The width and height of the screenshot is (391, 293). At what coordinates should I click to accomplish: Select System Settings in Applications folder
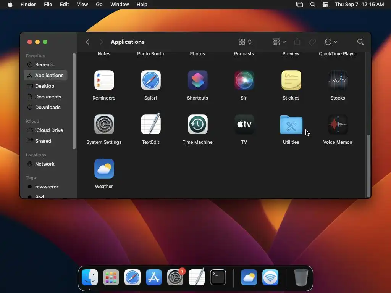[104, 124]
